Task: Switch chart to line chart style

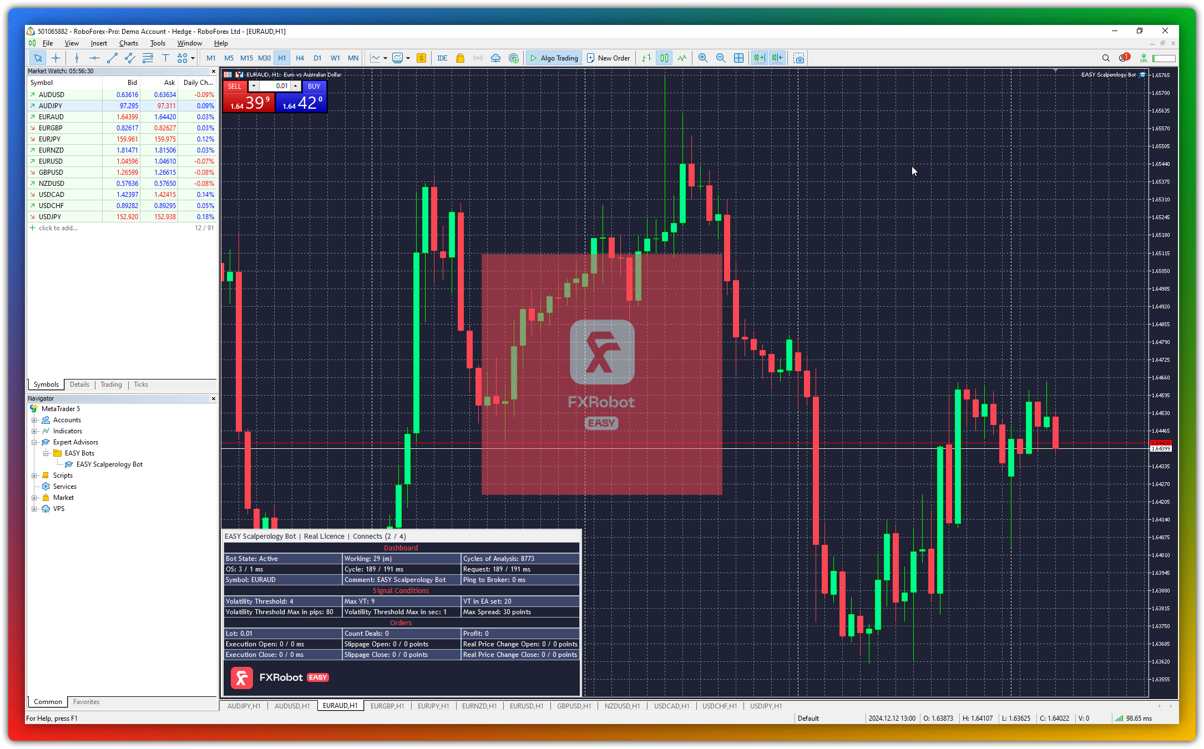Action: [682, 58]
